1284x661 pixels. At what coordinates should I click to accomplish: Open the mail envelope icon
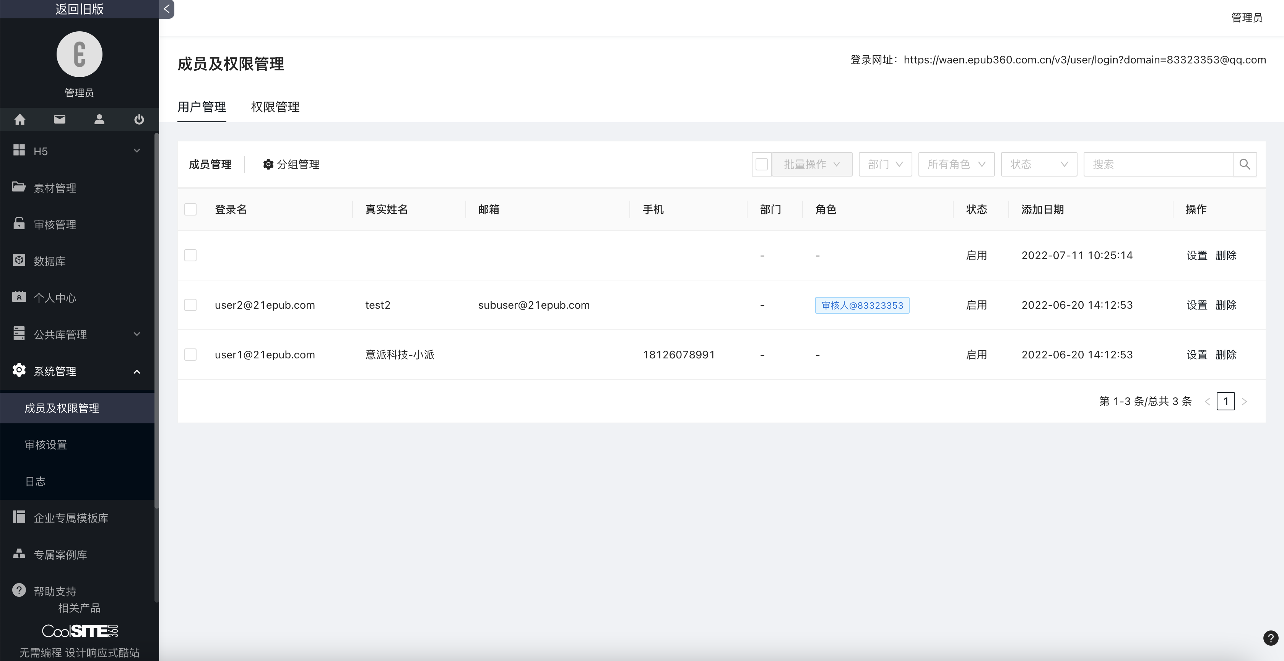click(x=59, y=120)
